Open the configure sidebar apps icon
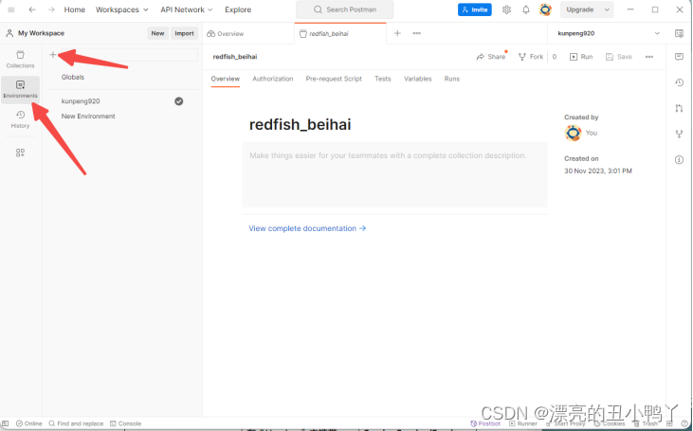This screenshot has height=431, width=693. pyautogui.click(x=20, y=153)
